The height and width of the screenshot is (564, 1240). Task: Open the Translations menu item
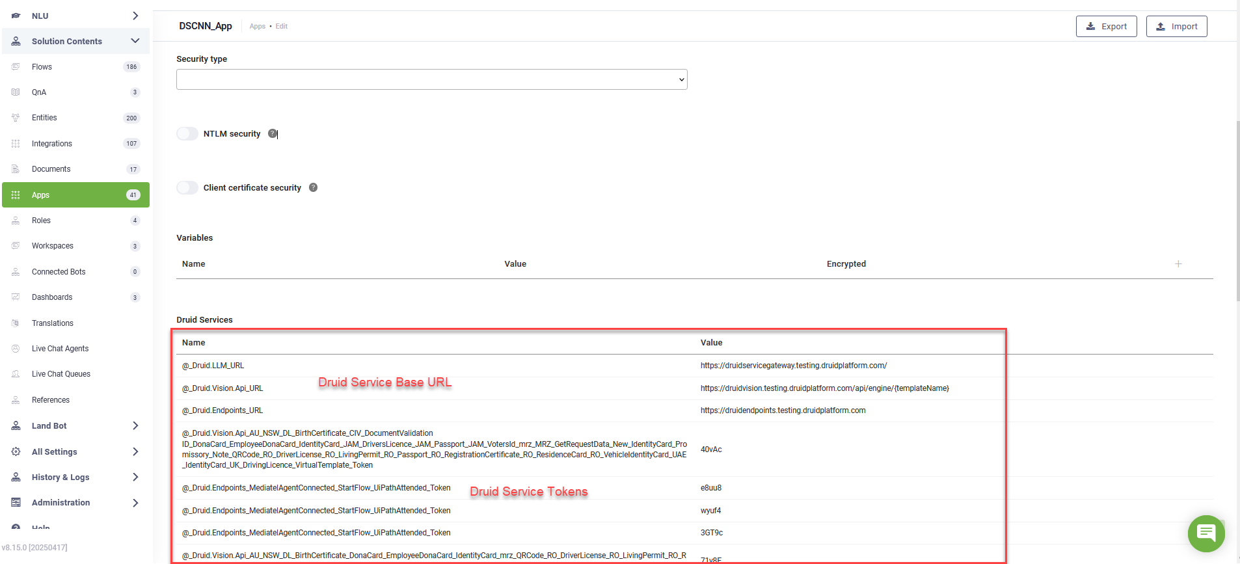(x=75, y=323)
